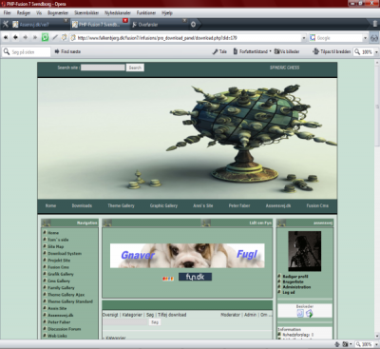Click the green reload page icon
Image resolution: width=380 pixels, height=349 pixels.
tap(45, 37)
